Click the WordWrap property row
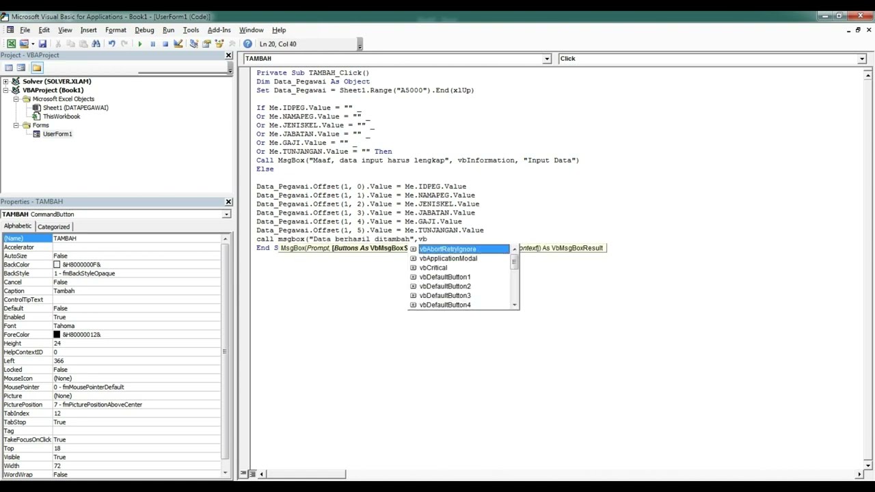 click(x=111, y=475)
